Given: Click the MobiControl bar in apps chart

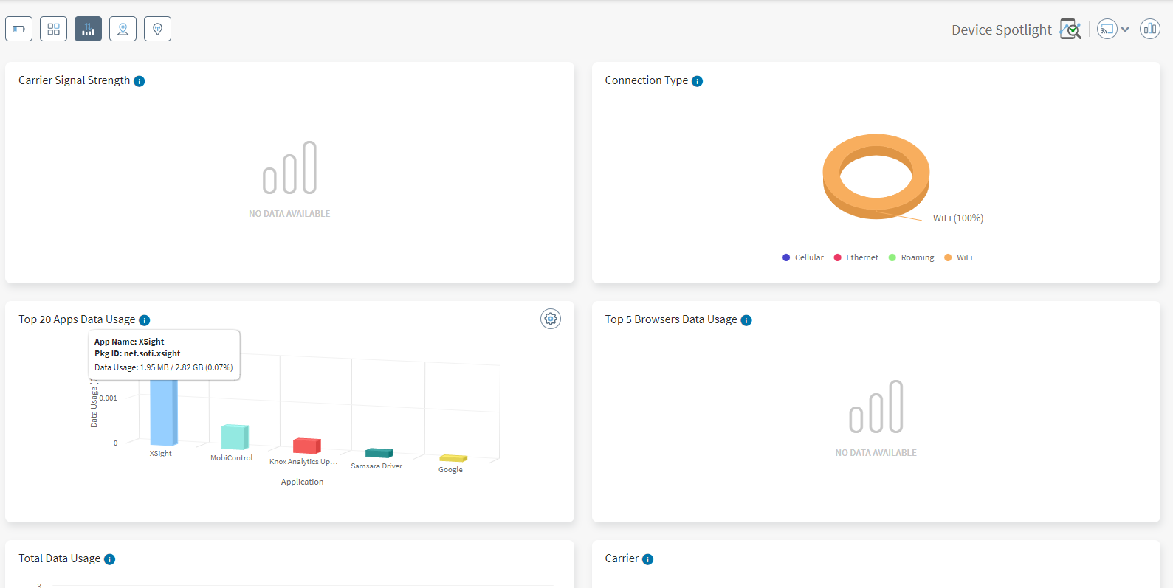Looking at the screenshot, I should [235, 437].
